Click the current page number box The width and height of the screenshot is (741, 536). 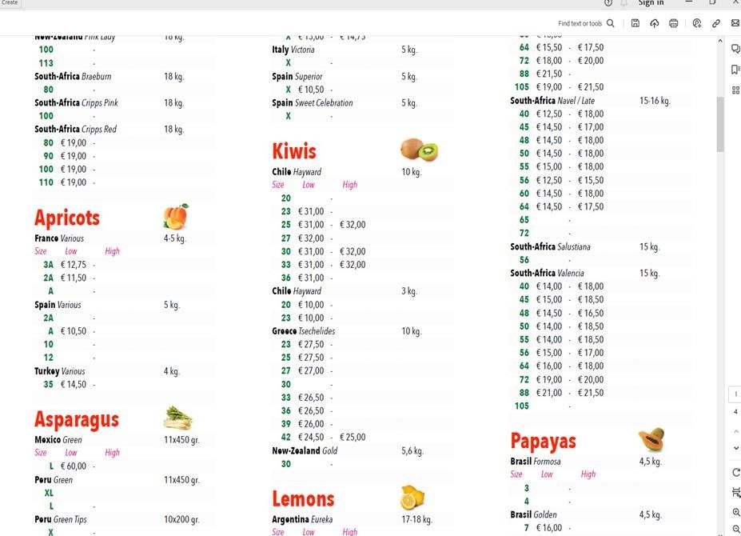coord(735,395)
